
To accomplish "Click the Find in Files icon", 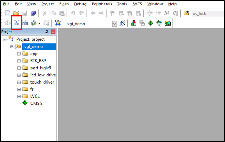I will (186, 13).
